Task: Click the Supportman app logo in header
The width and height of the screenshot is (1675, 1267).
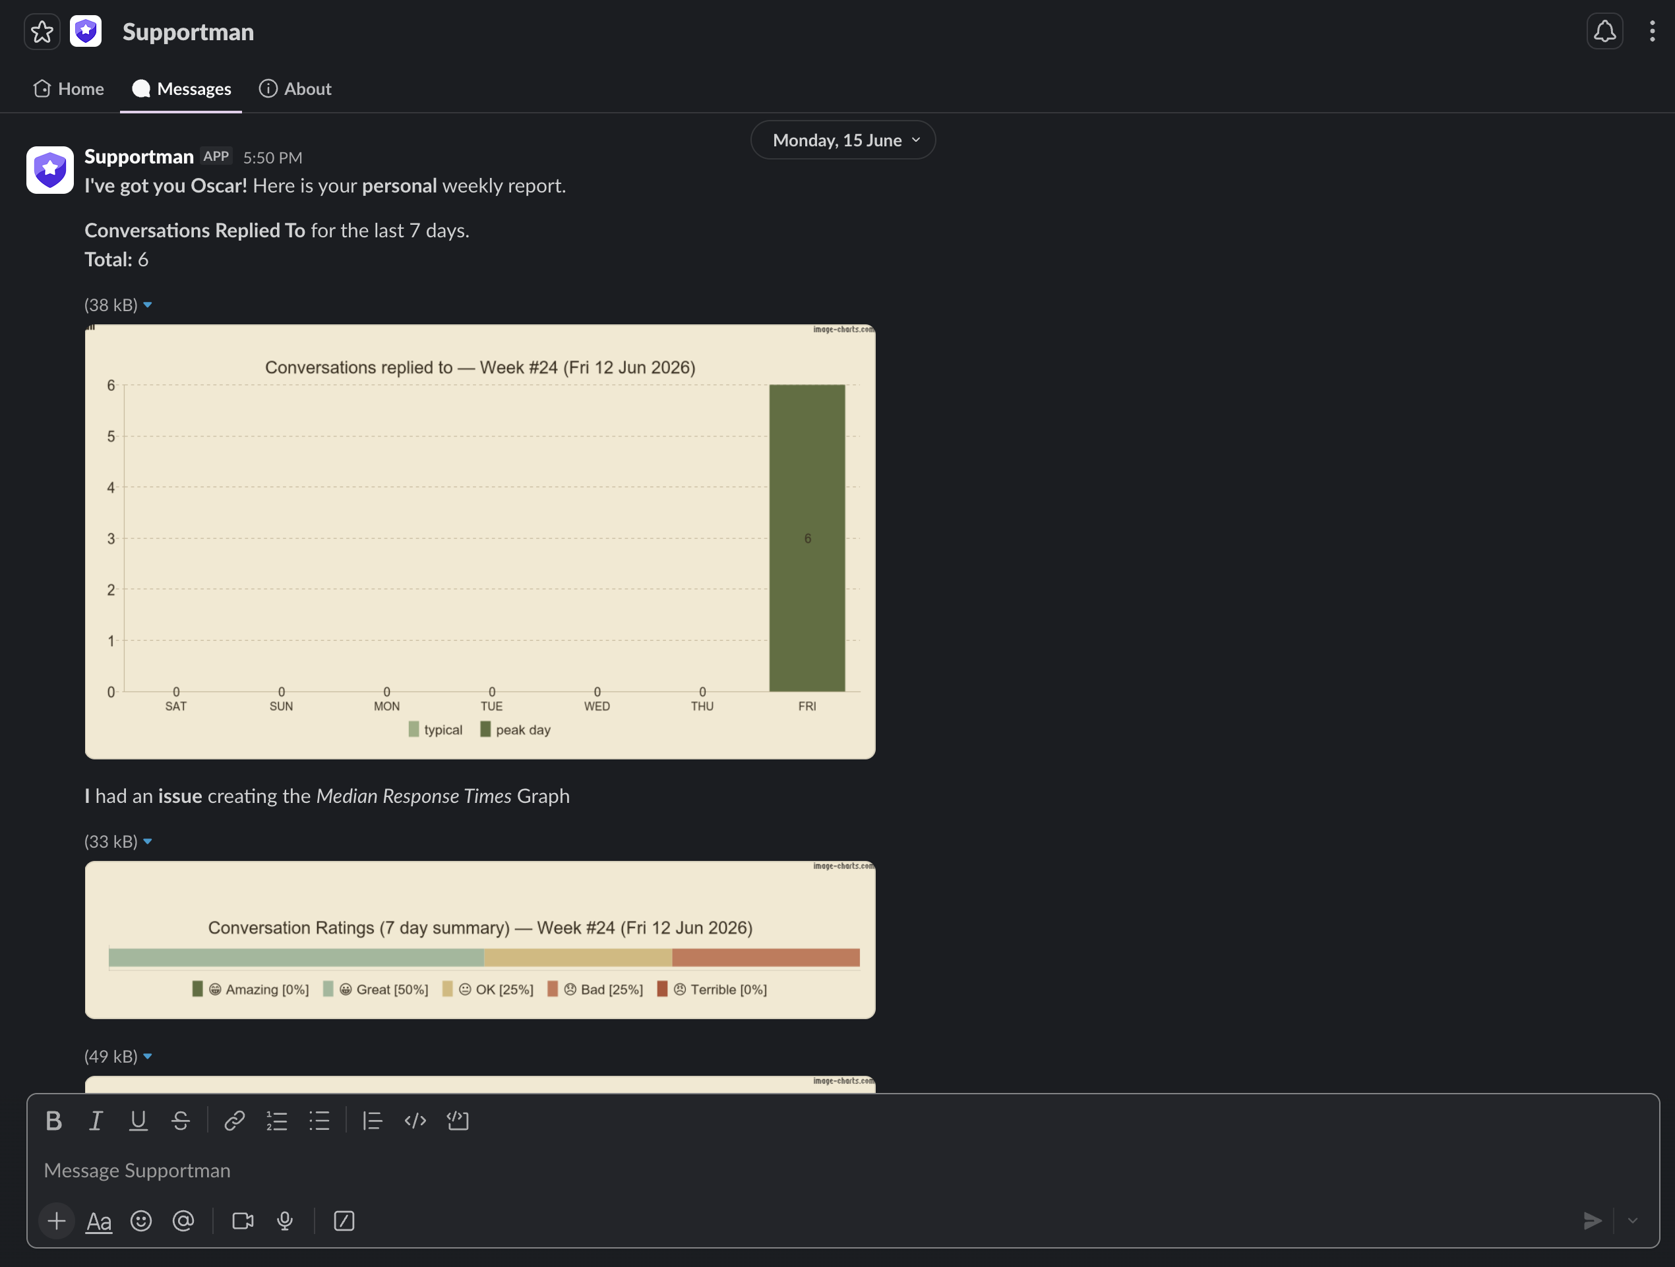Action: 86,32
